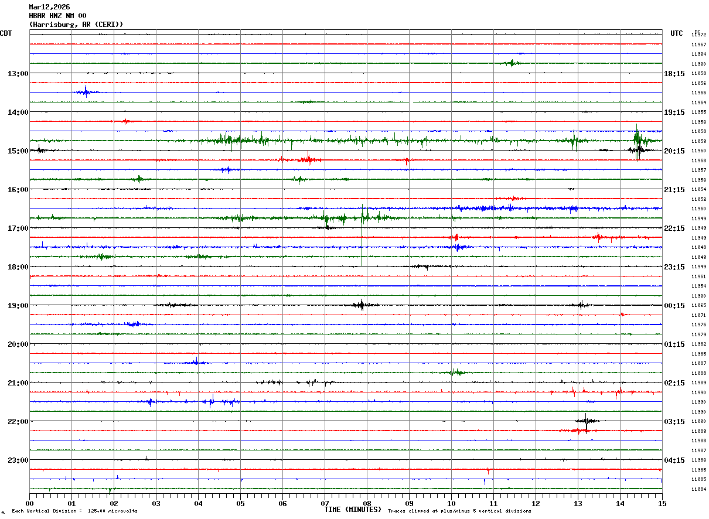
Task: Select the 19:00 CDT time label
Action: click(x=18, y=306)
